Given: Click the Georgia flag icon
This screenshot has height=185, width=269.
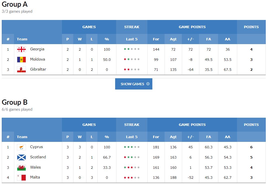Looking at the screenshot, I should 21,49.
